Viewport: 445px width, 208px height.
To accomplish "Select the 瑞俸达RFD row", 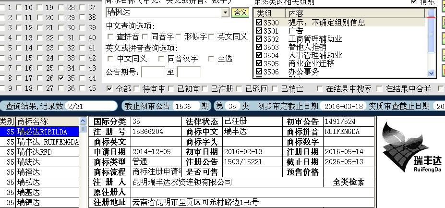I will pyautogui.click(x=39, y=152).
